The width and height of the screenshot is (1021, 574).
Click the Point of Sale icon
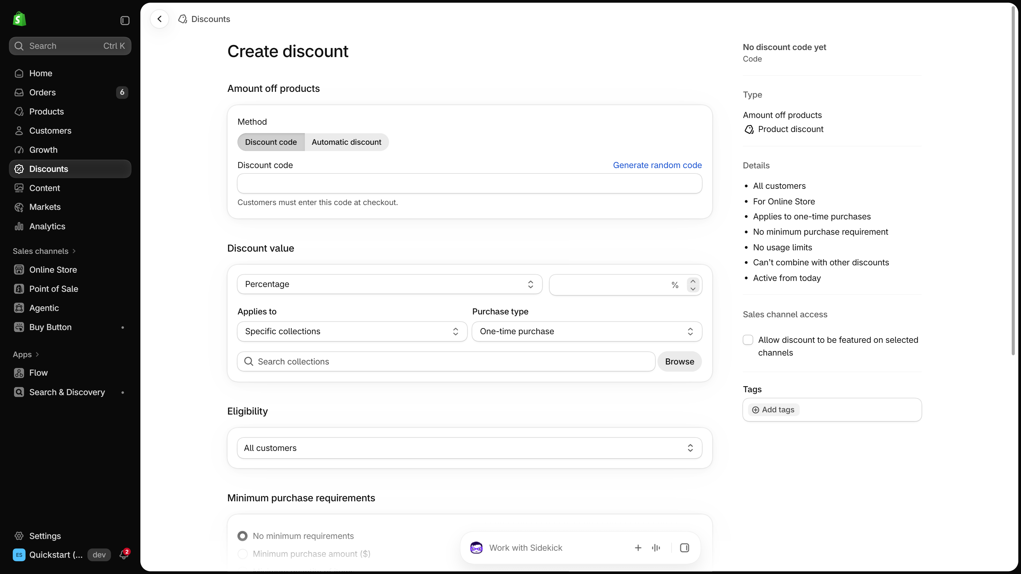(19, 289)
